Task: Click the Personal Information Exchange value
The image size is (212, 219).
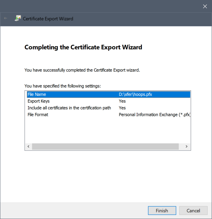Action: click(x=154, y=114)
